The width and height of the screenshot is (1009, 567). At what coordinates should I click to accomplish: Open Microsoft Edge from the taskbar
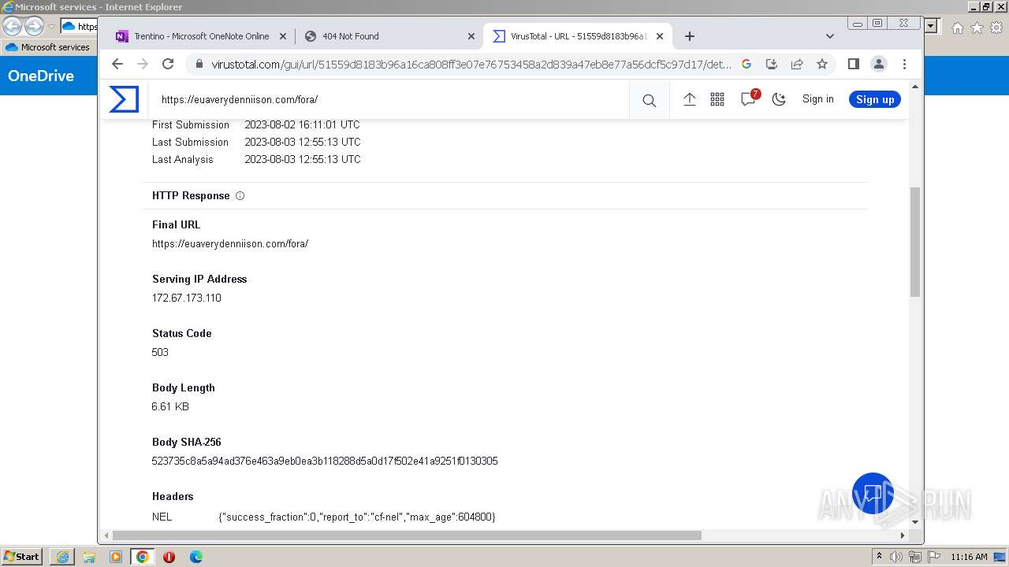(196, 557)
